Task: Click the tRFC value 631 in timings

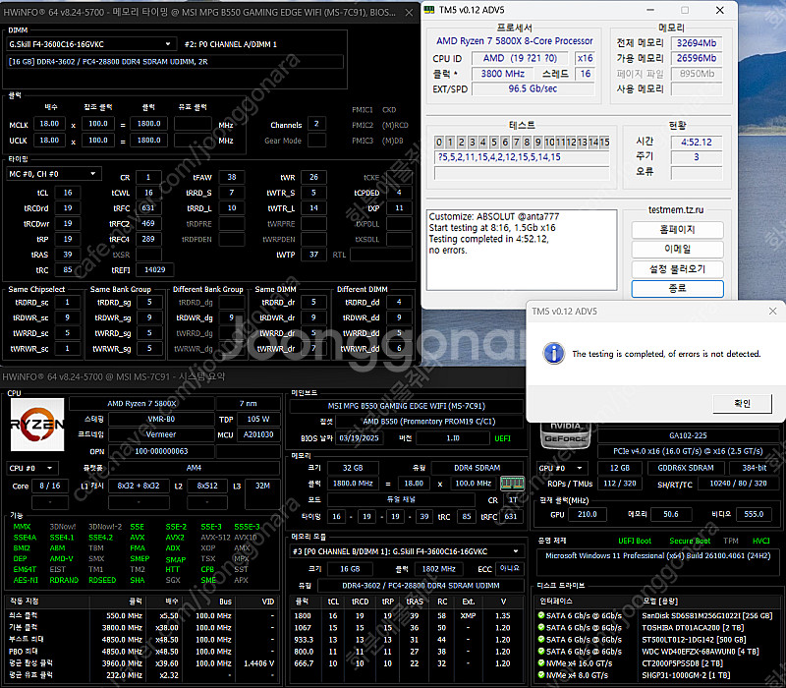Action: pyautogui.click(x=148, y=208)
